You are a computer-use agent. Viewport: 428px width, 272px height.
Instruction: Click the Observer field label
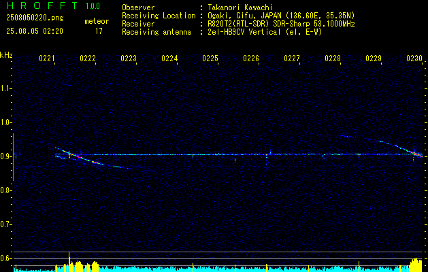138,7
